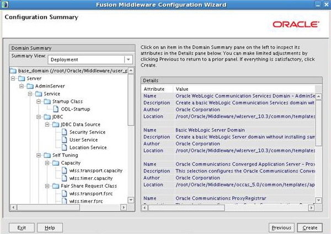Click the base_domain folder icon

(14, 70)
